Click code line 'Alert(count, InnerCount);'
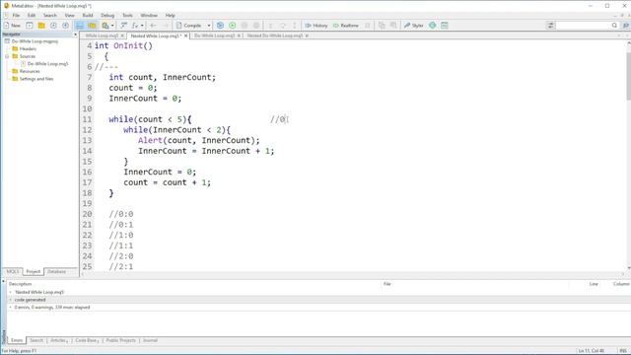 [199, 140]
